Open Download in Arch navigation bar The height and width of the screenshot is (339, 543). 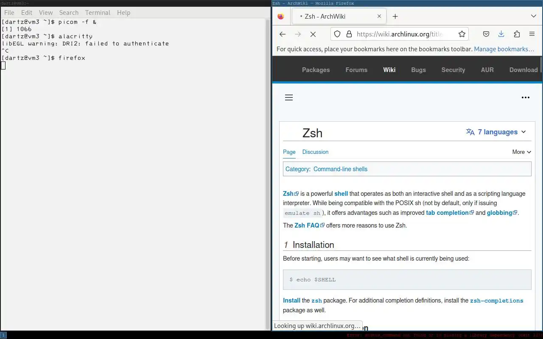point(523,70)
